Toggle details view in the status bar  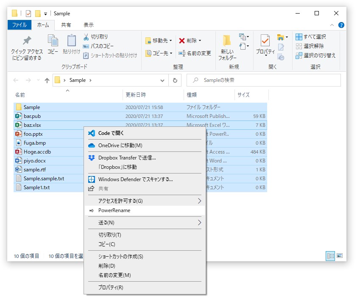[330, 256]
